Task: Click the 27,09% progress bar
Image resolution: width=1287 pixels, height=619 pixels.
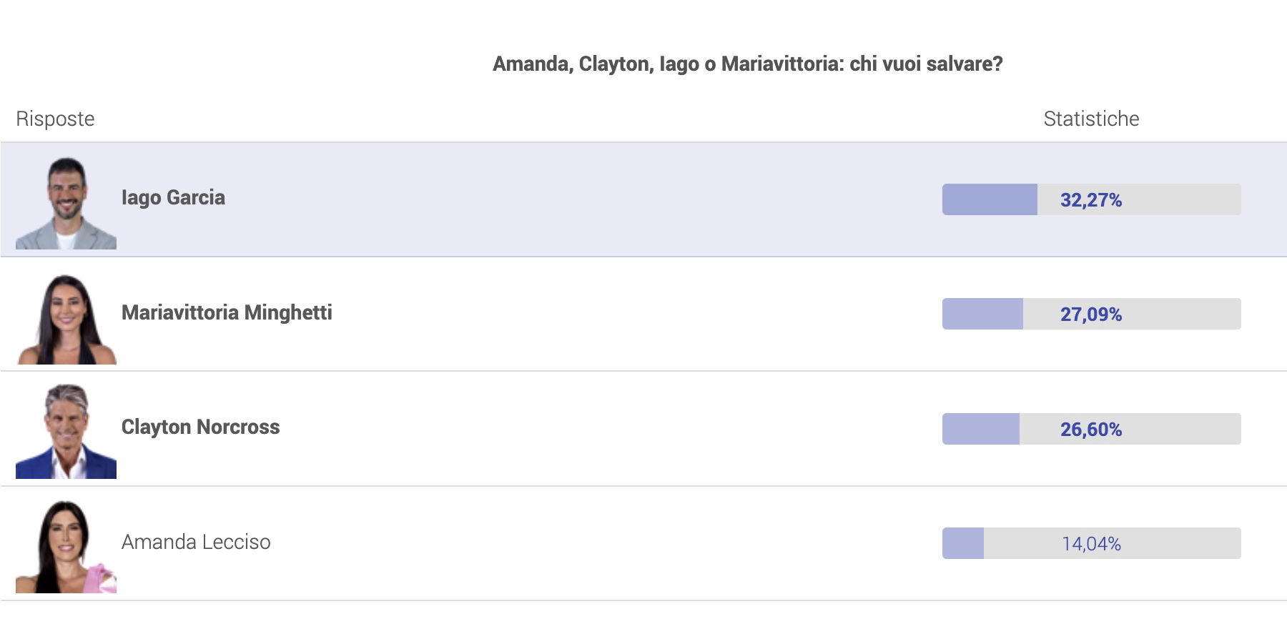Action: [x=1091, y=314]
